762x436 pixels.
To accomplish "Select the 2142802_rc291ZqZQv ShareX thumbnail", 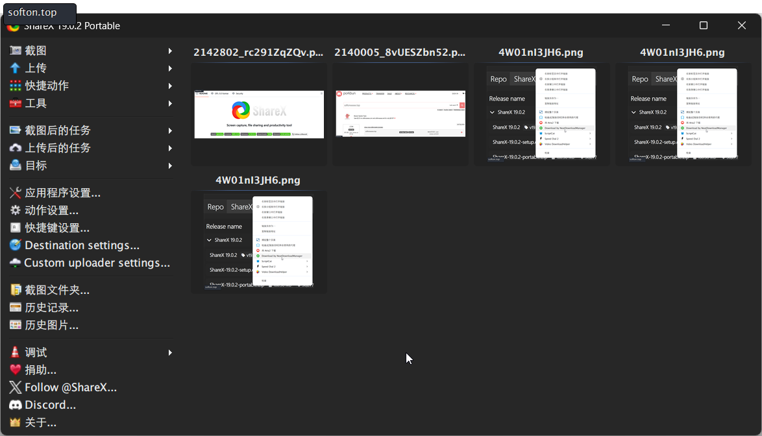I will pyautogui.click(x=259, y=115).
